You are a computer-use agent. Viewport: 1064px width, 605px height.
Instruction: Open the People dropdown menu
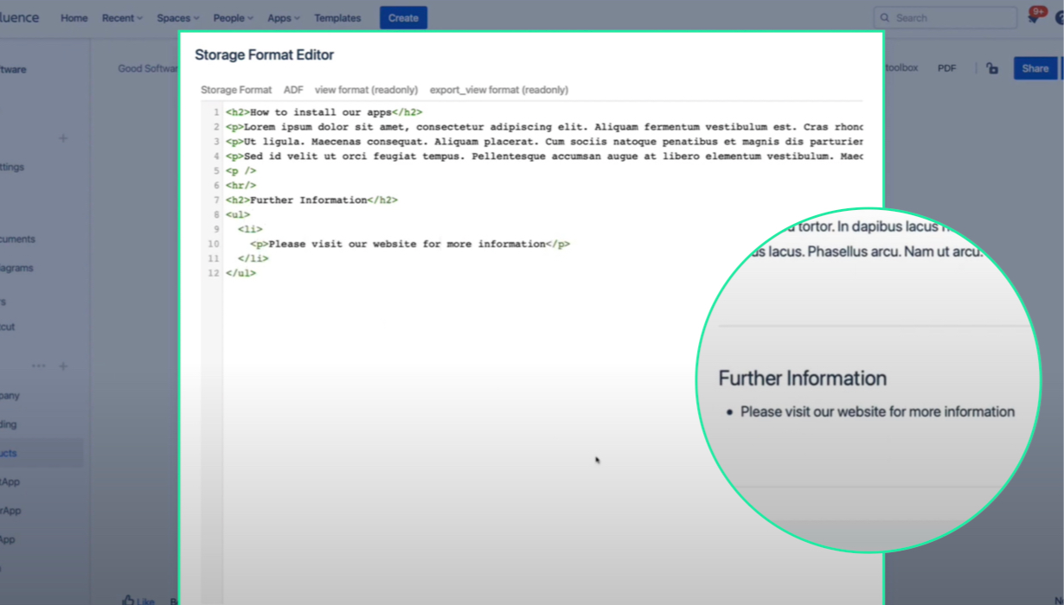click(234, 17)
